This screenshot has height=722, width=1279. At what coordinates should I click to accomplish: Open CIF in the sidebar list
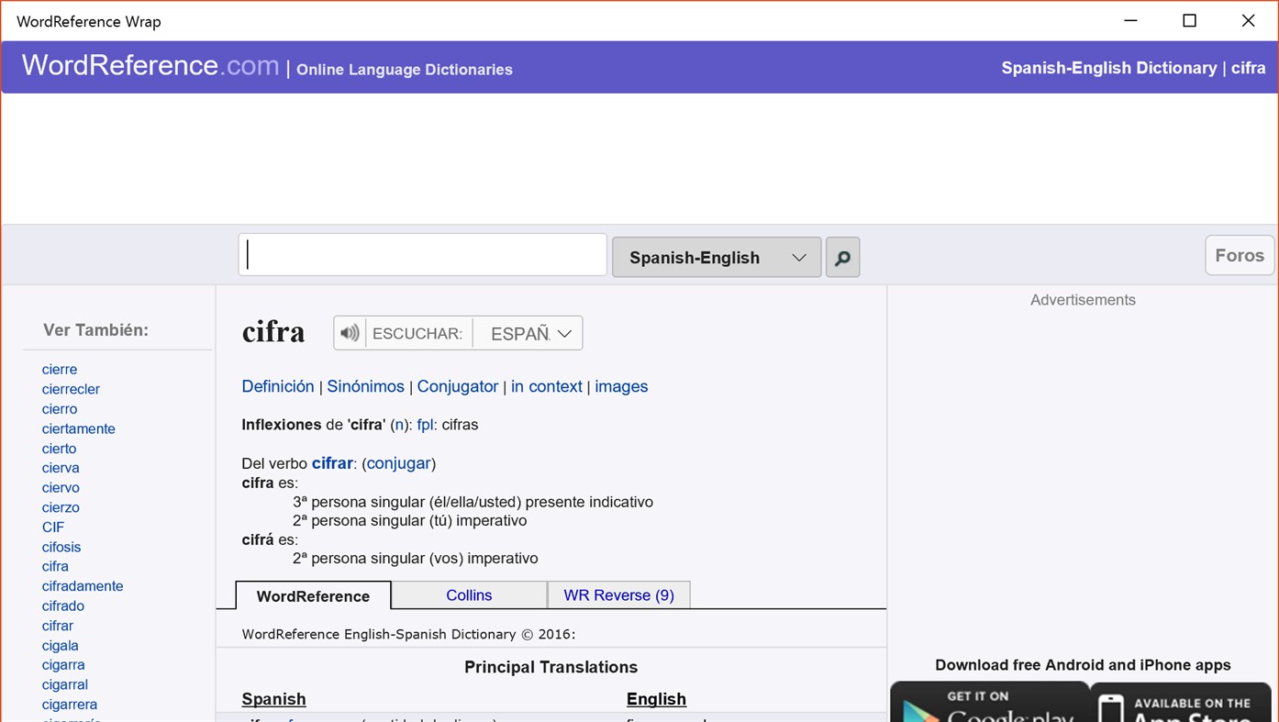(53, 528)
